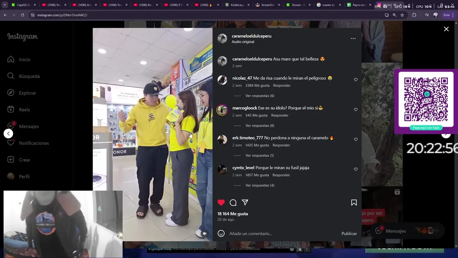Open the 20 de ago. post date link
The width and height of the screenshot is (458, 258).
pyautogui.click(x=226, y=219)
